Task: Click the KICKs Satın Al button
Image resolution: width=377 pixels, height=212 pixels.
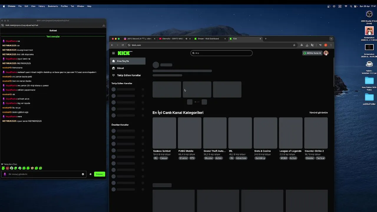Action: 312,53
